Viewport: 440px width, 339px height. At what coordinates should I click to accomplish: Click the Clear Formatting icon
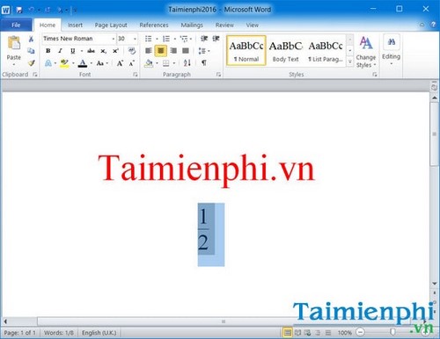pos(132,51)
